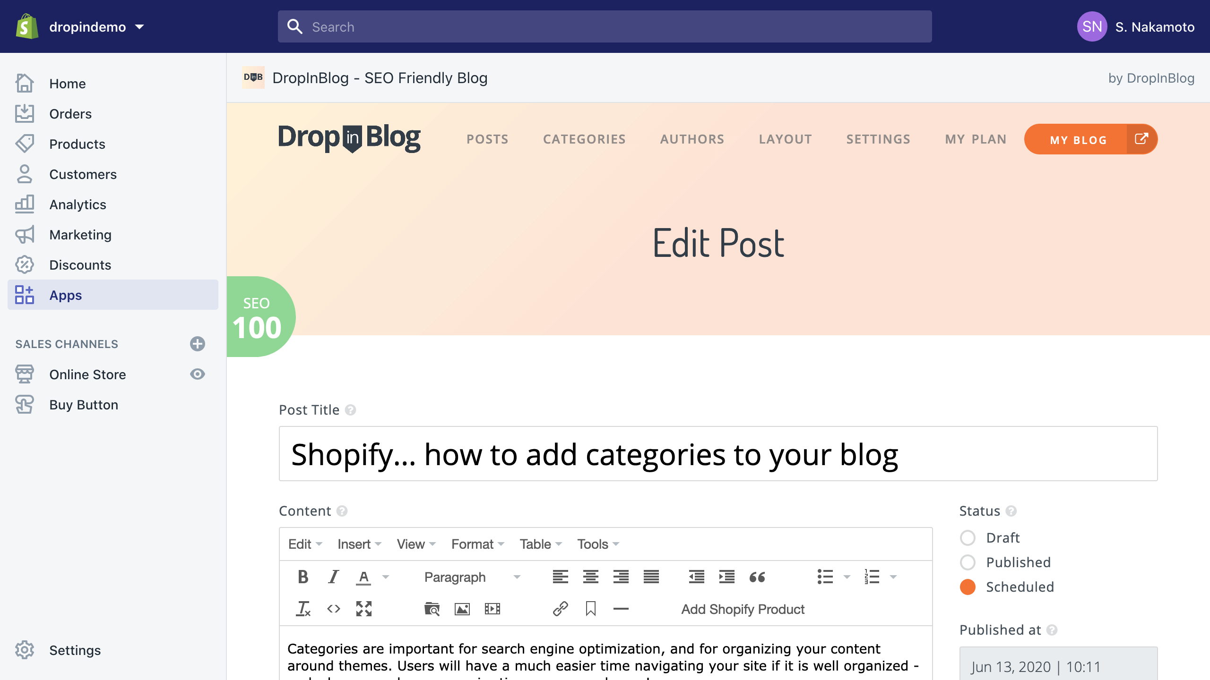Image resolution: width=1210 pixels, height=680 pixels.
Task: Click the Add Shopify Product icon
Action: 742,609
